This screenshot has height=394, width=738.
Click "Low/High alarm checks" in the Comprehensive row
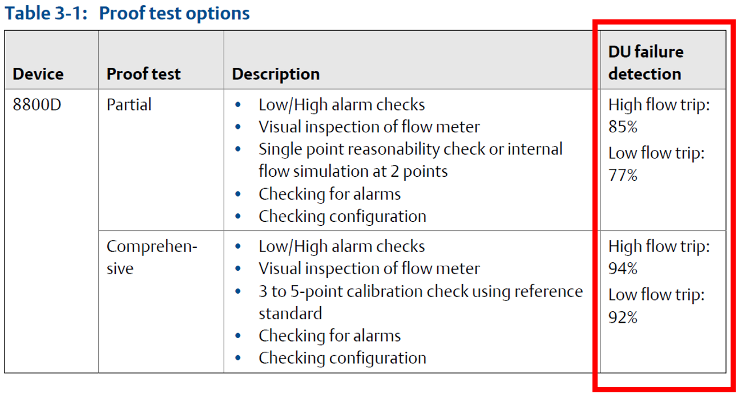tap(341, 246)
